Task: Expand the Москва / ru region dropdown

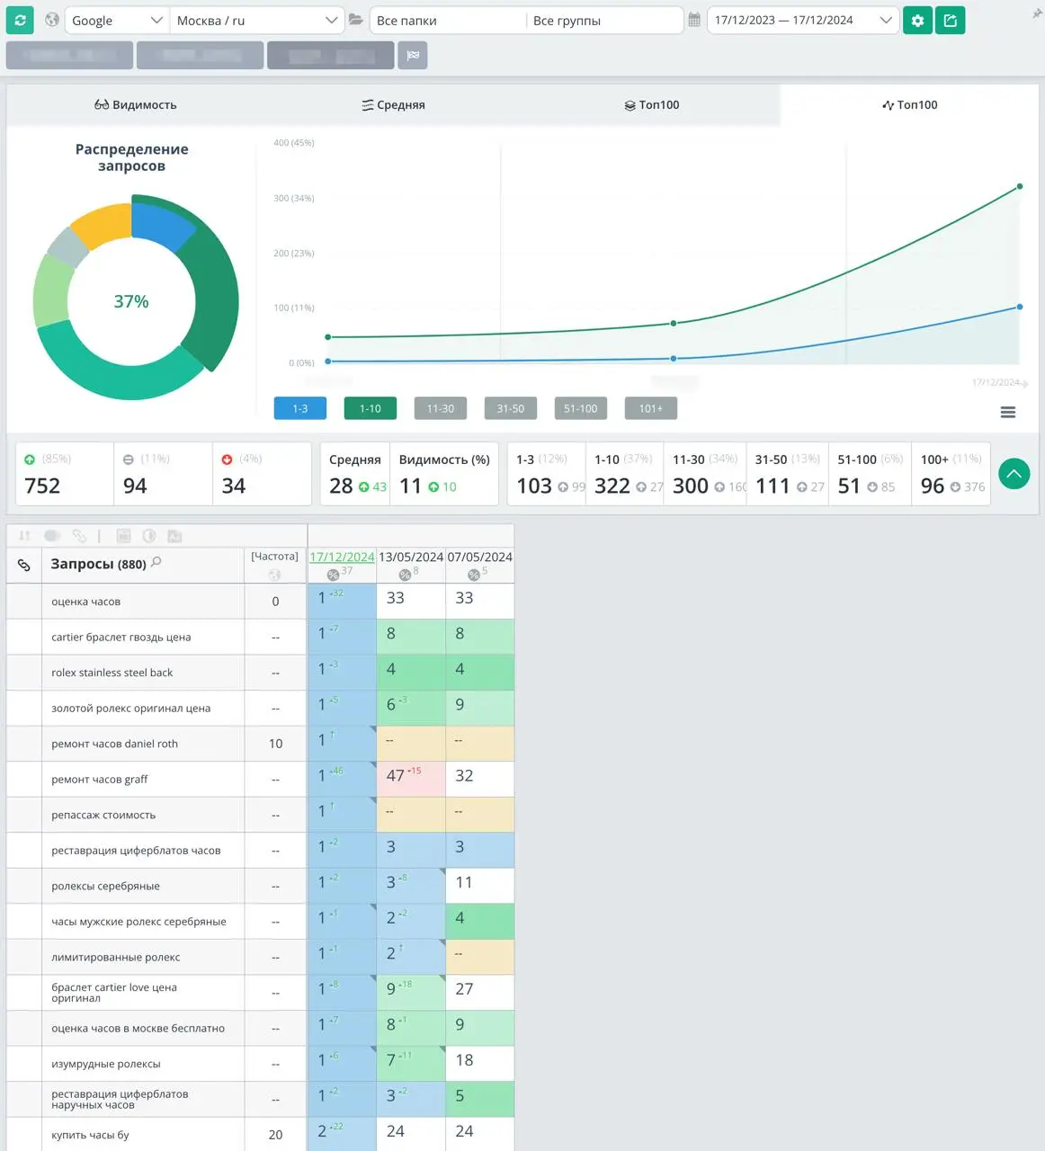Action: point(256,20)
